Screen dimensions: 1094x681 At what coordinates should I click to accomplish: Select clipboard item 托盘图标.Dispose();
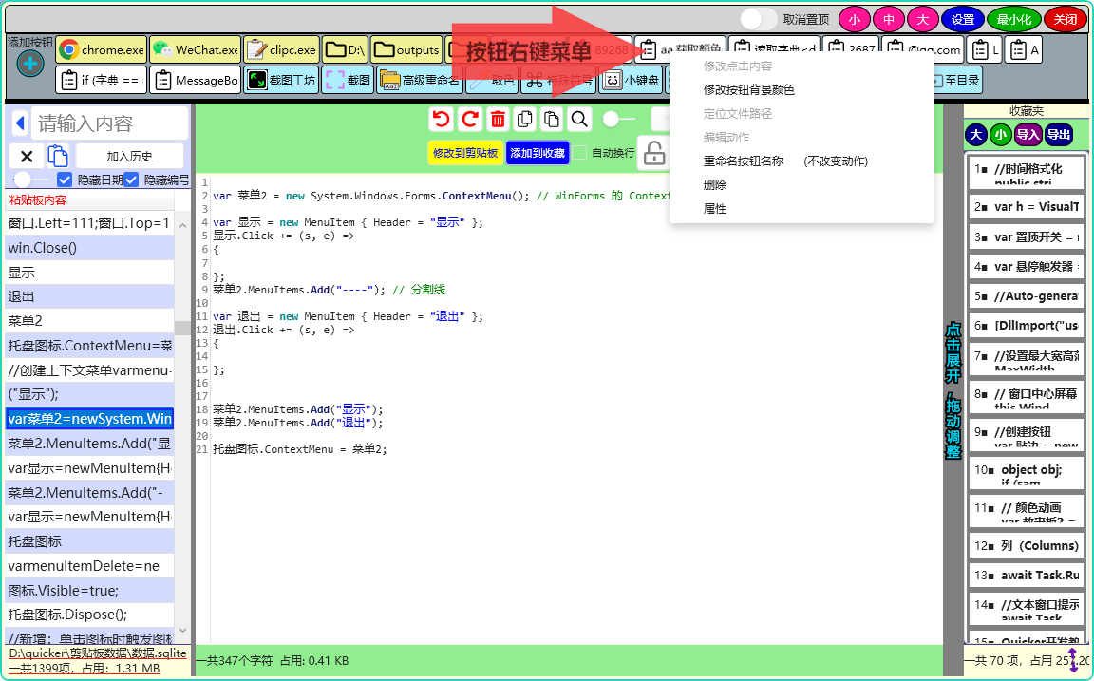click(89, 615)
